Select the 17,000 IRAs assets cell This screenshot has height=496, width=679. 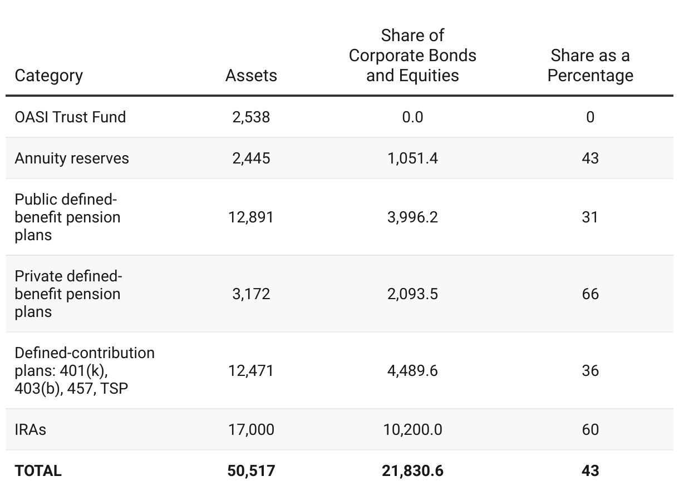coord(251,429)
